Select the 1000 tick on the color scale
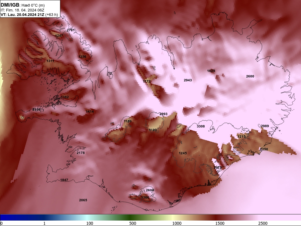This screenshot has height=226, width=301. point(177,223)
